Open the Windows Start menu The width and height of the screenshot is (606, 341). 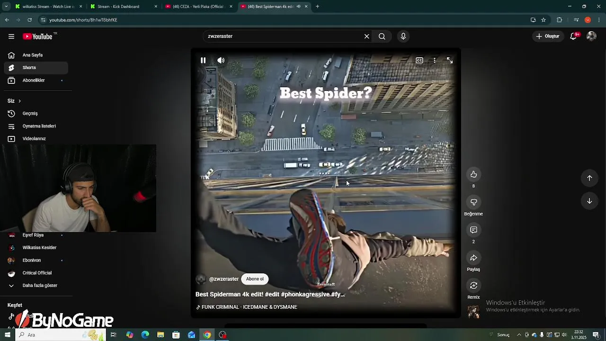pyautogui.click(x=7, y=335)
